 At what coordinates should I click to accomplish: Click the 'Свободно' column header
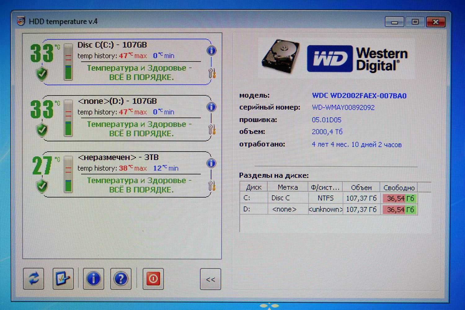point(399,188)
